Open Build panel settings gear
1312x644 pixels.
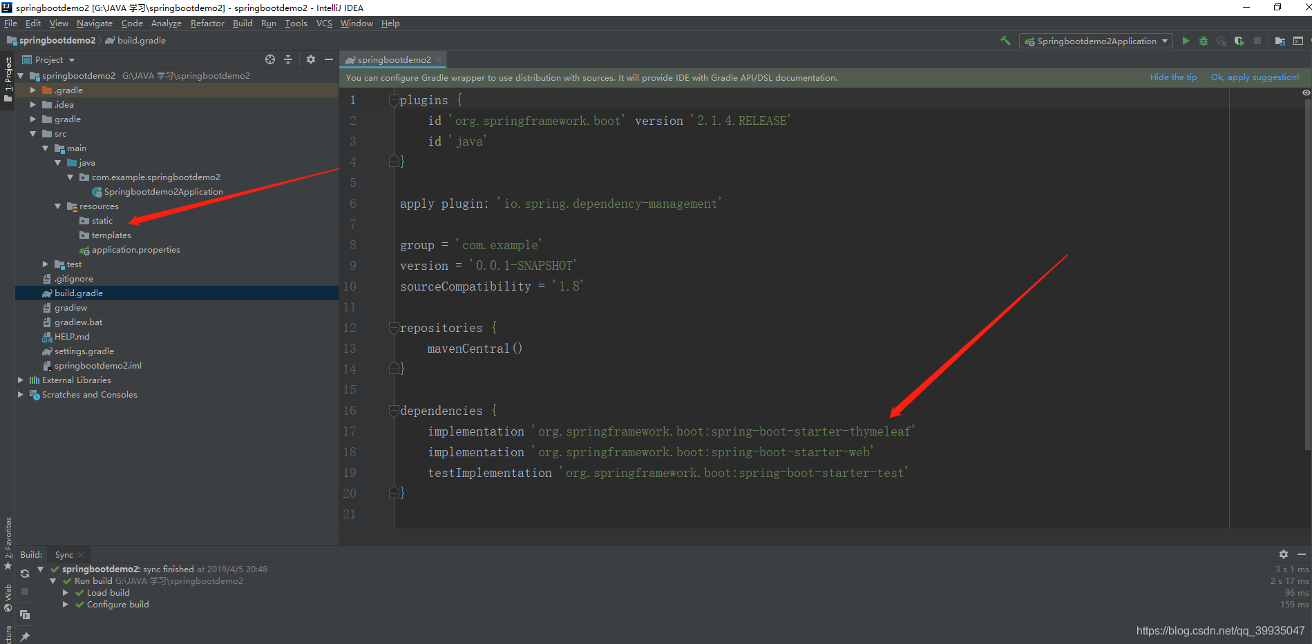1284,554
